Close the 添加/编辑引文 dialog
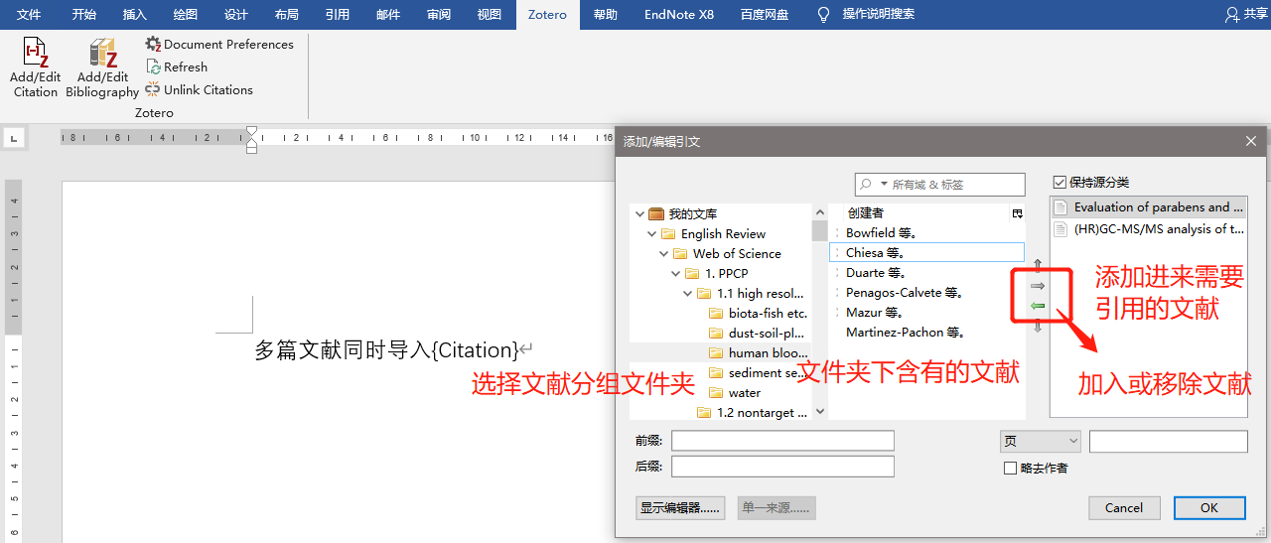This screenshot has height=543, width=1271. click(1251, 141)
